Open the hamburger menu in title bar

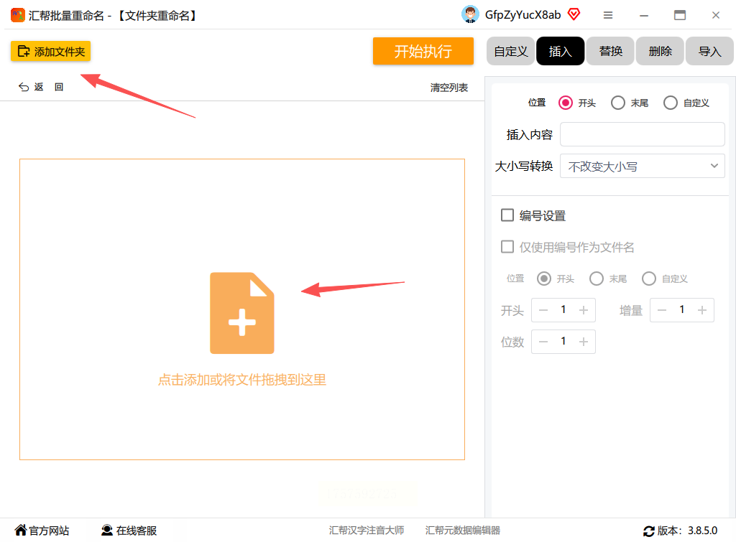[x=608, y=15]
